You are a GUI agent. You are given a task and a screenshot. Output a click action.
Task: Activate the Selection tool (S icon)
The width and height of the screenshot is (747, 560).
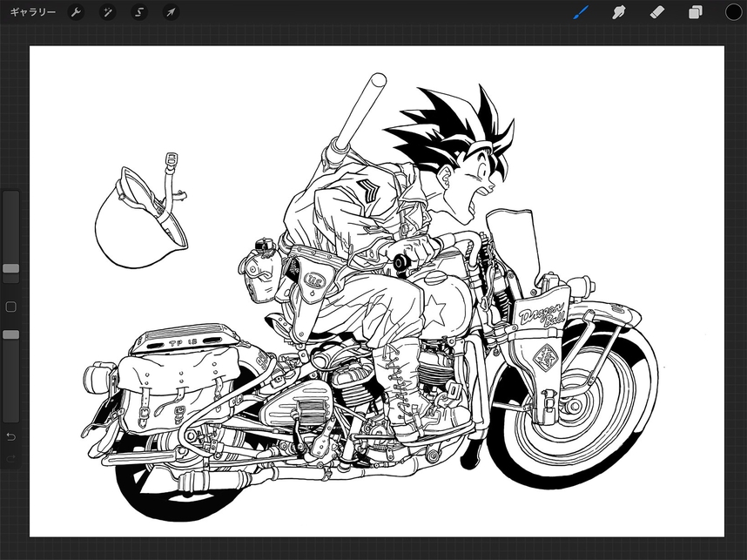click(x=139, y=12)
